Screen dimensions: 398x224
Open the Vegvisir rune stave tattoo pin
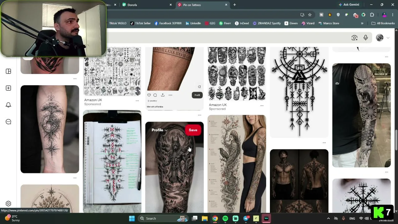click(299, 92)
